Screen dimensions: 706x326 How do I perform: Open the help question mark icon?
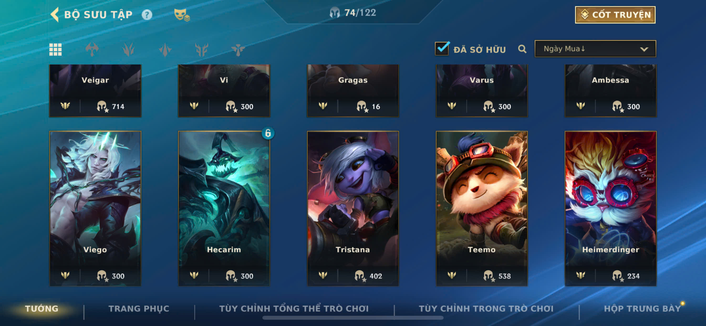pyautogui.click(x=147, y=14)
